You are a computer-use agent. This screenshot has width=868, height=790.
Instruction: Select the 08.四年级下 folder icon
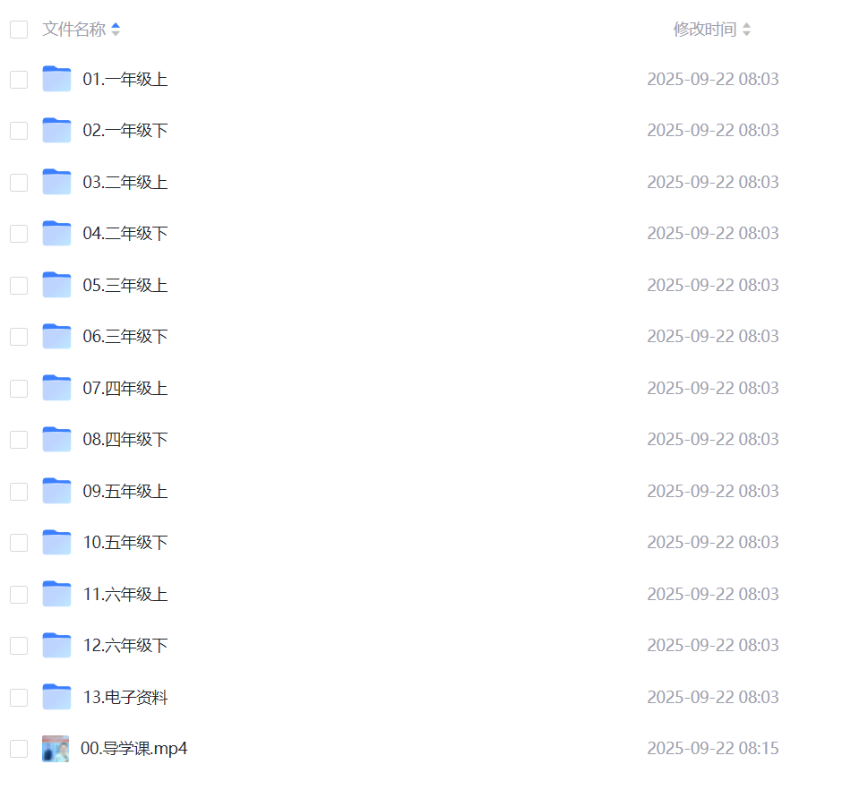tap(56, 439)
